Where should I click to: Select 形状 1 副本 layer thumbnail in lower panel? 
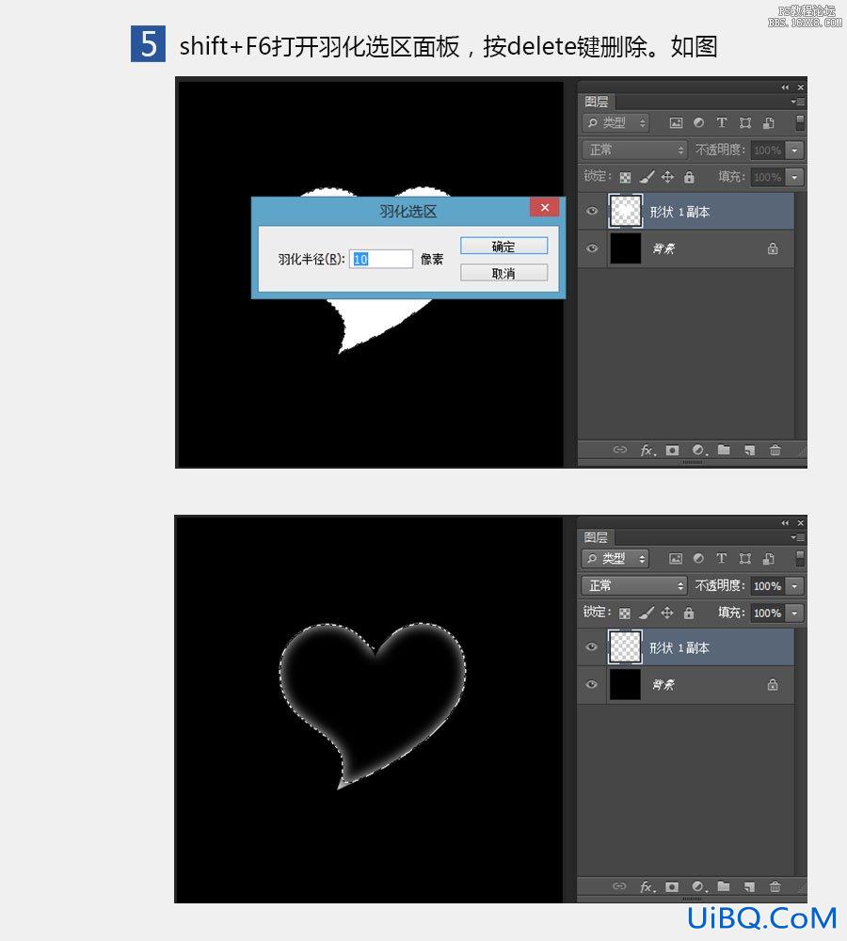click(626, 646)
